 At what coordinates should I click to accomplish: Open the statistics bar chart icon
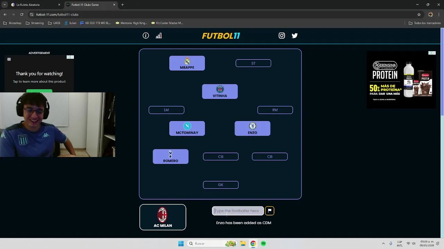(x=159, y=36)
